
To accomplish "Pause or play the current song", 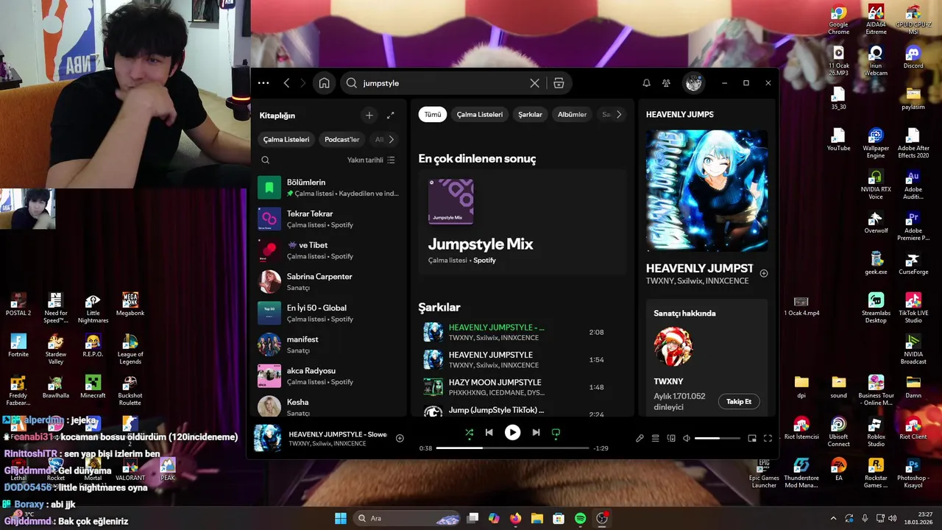I will (512, 433).
